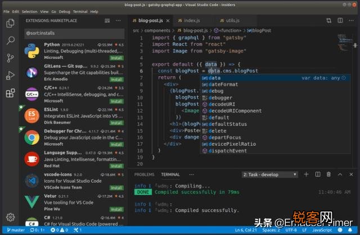Switch to the utils.js tab
This screenshot has height=235, width=360.
click(233, 21)
